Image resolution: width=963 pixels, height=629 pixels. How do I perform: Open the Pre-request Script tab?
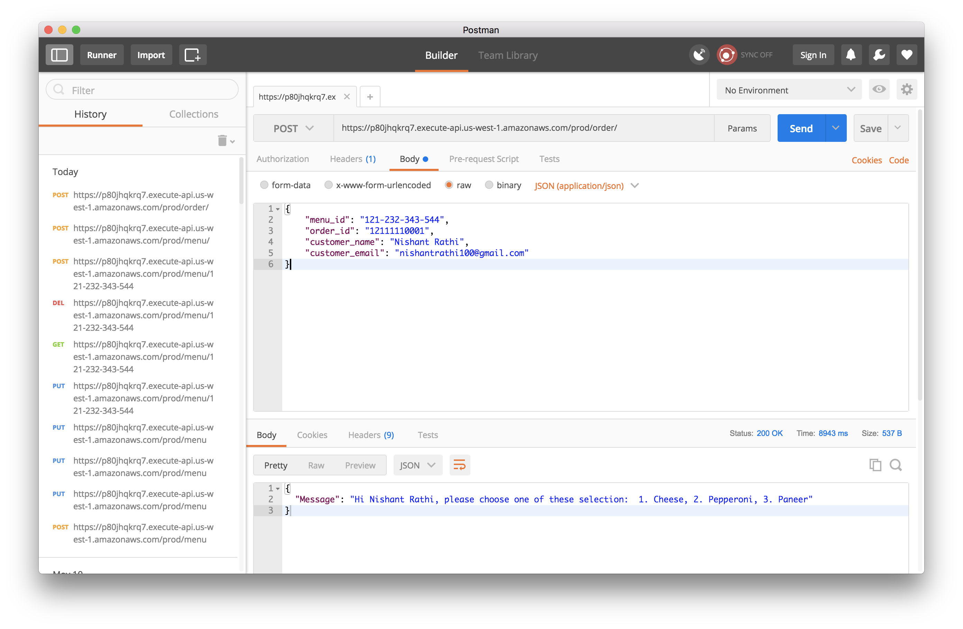[484, 159]
